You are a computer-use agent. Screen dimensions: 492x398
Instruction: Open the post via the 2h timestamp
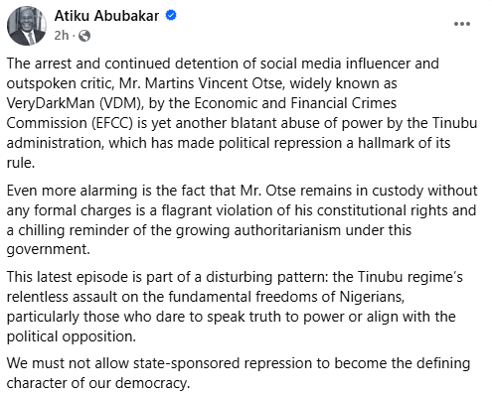pyautogui.click(x=62, y=35)
